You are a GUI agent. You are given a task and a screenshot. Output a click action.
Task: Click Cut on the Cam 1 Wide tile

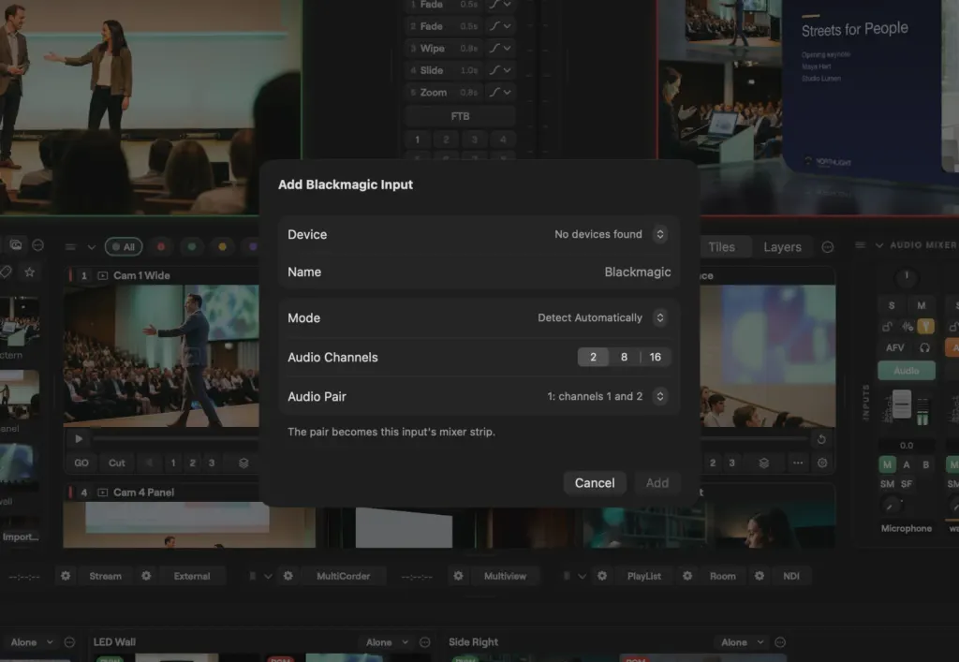tap(117, 463)
